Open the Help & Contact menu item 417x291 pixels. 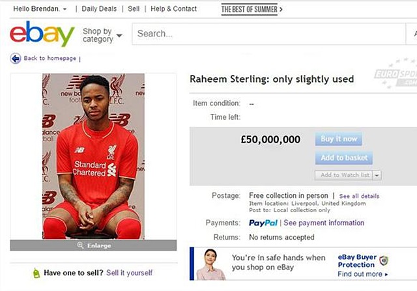(x=173, y=8)
